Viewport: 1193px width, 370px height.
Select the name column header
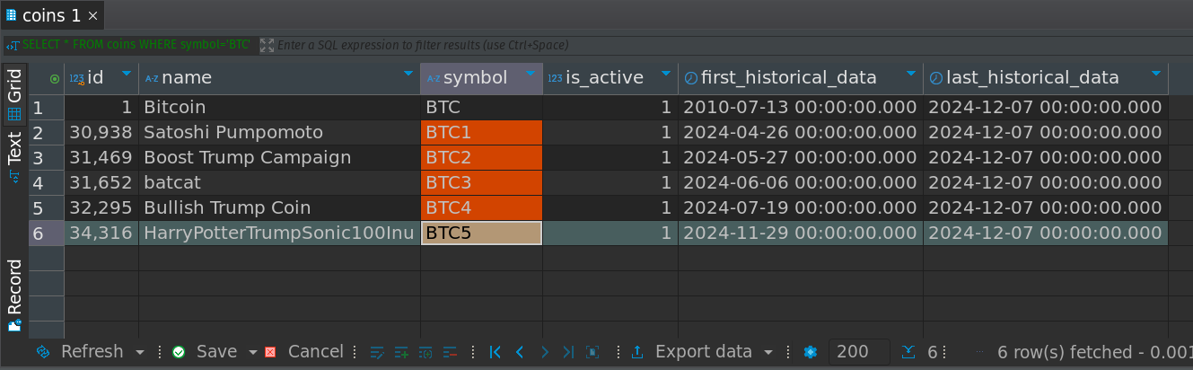tap(279, 78)
